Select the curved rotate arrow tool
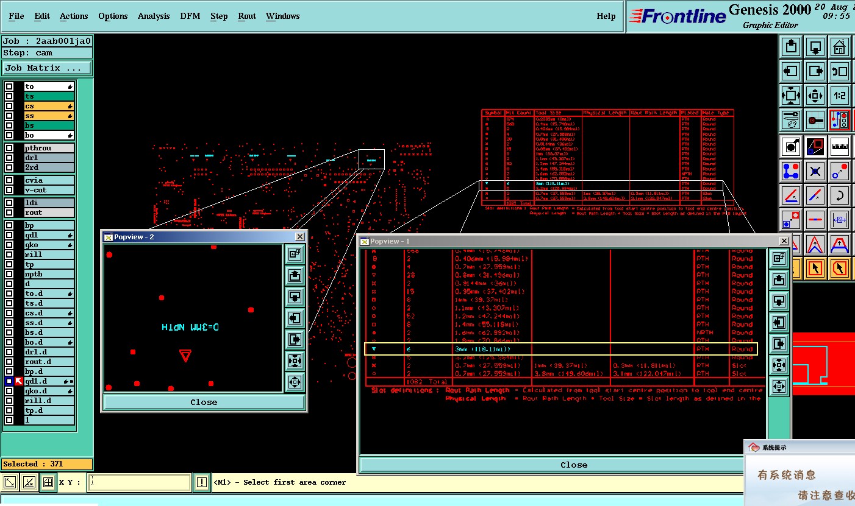The width and height of the screenshot is (855, 506). tap(840, 195)
